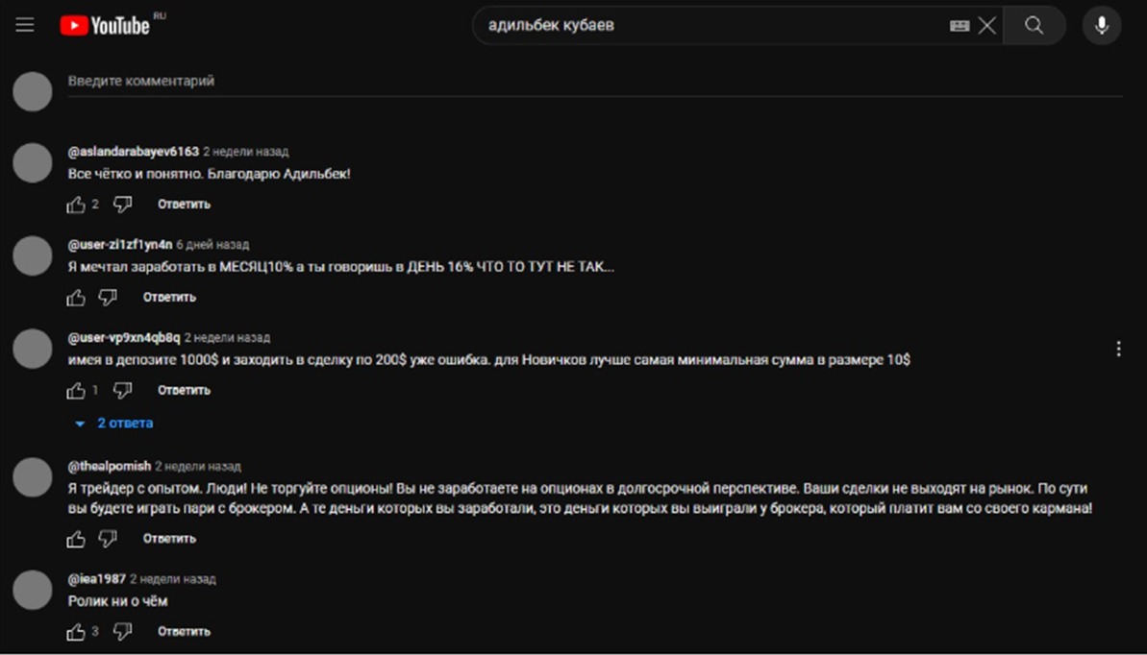Dislike the comment by @thealpomish
1147x655 pixels.
[x=108, y=539]
